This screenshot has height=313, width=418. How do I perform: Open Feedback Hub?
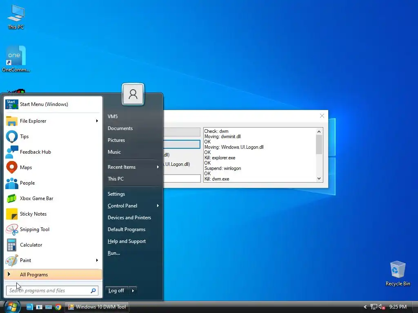click(53, 152)
